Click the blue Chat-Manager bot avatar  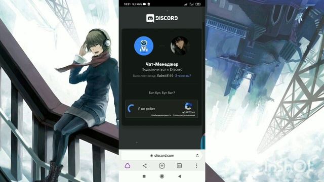pos(144,46)
